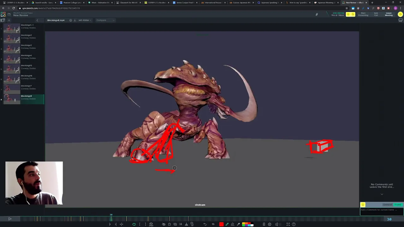Switch to the Japanese Speaking browser tab
404x227 pixels.
270,3
